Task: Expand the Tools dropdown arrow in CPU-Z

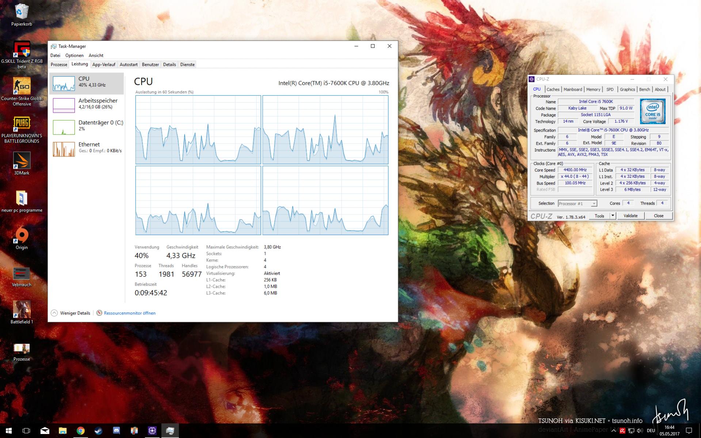Action: pos(613,216)
